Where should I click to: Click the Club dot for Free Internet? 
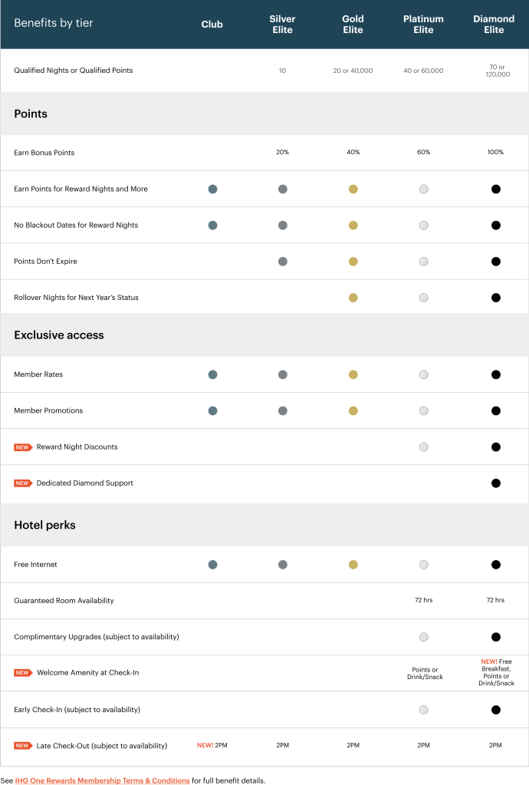coord(212,565)
